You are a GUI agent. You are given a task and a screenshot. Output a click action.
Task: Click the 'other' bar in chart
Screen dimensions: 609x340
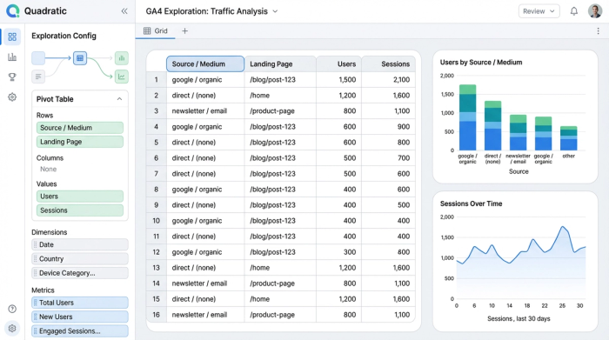point(569,138)
